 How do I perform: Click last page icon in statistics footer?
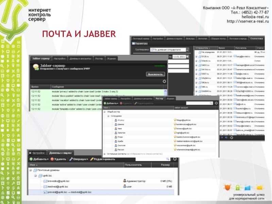[226, 138]
